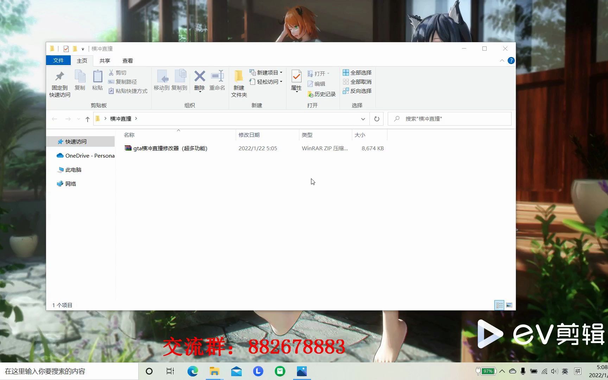Click Select all (全部选择)
Image resolution: width=608 pixels, height=380 pixels.
pyautogui.click(x=357, y=72)
